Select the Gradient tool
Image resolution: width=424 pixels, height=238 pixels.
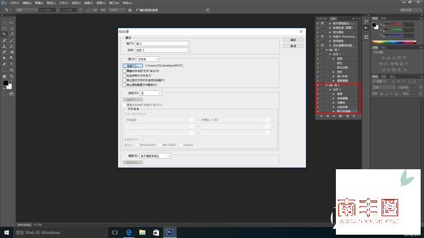click(x=11, y=52)
